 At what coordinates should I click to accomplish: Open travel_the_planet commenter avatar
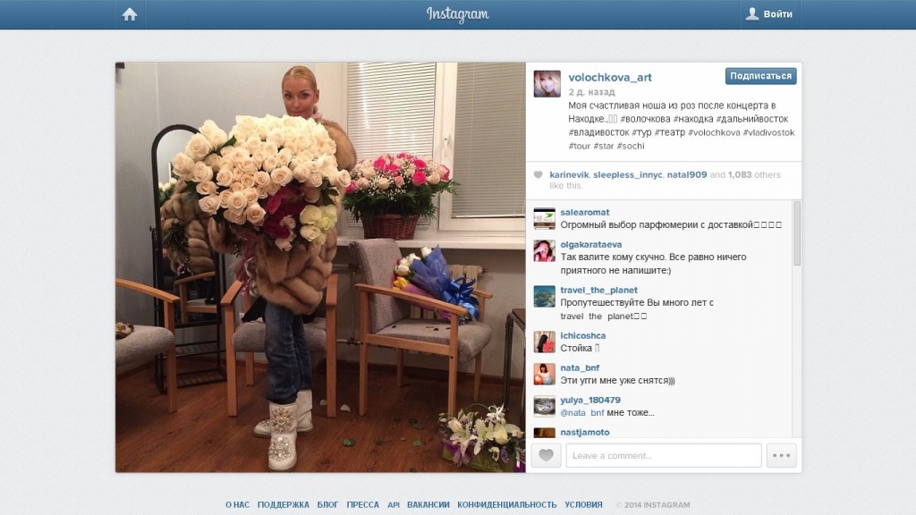point(545,296)
